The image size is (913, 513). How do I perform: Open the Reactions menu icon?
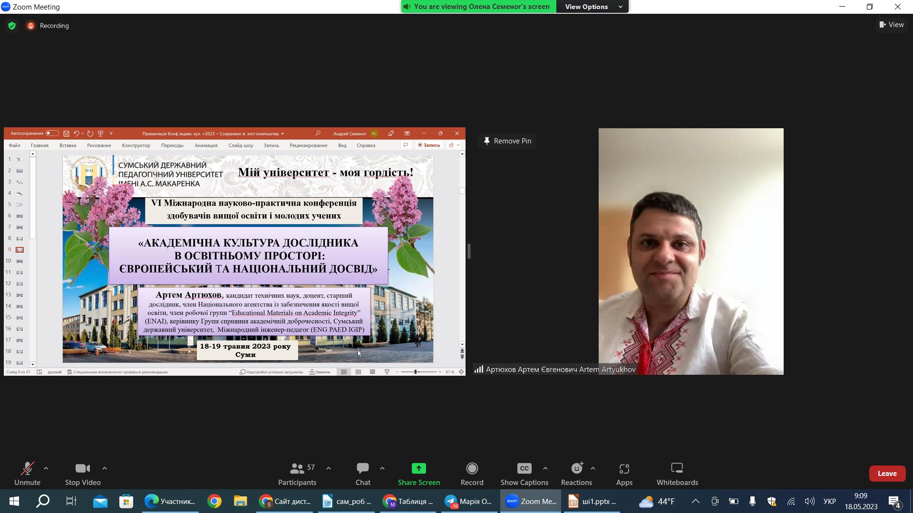[x=576, y=469]
